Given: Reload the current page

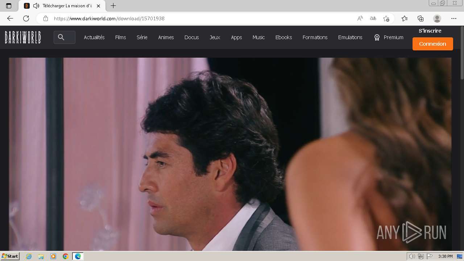Looking at the screenshot, I should click(x=26, y=18).
